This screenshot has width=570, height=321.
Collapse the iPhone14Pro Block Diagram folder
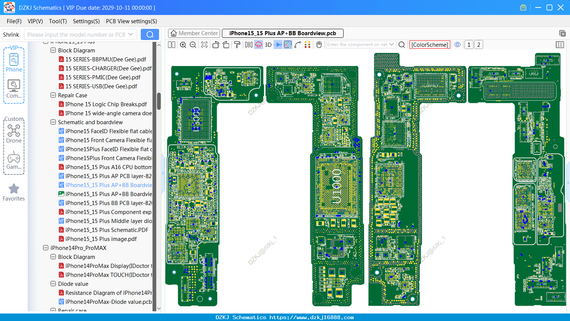[53, 257]
